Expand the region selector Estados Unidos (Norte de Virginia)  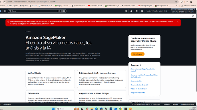(157, 11)
